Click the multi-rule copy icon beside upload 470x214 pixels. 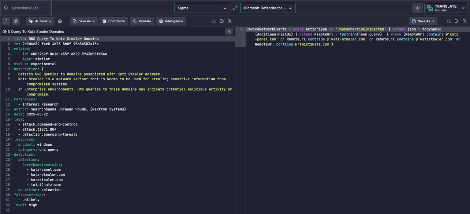click(16, 21)
